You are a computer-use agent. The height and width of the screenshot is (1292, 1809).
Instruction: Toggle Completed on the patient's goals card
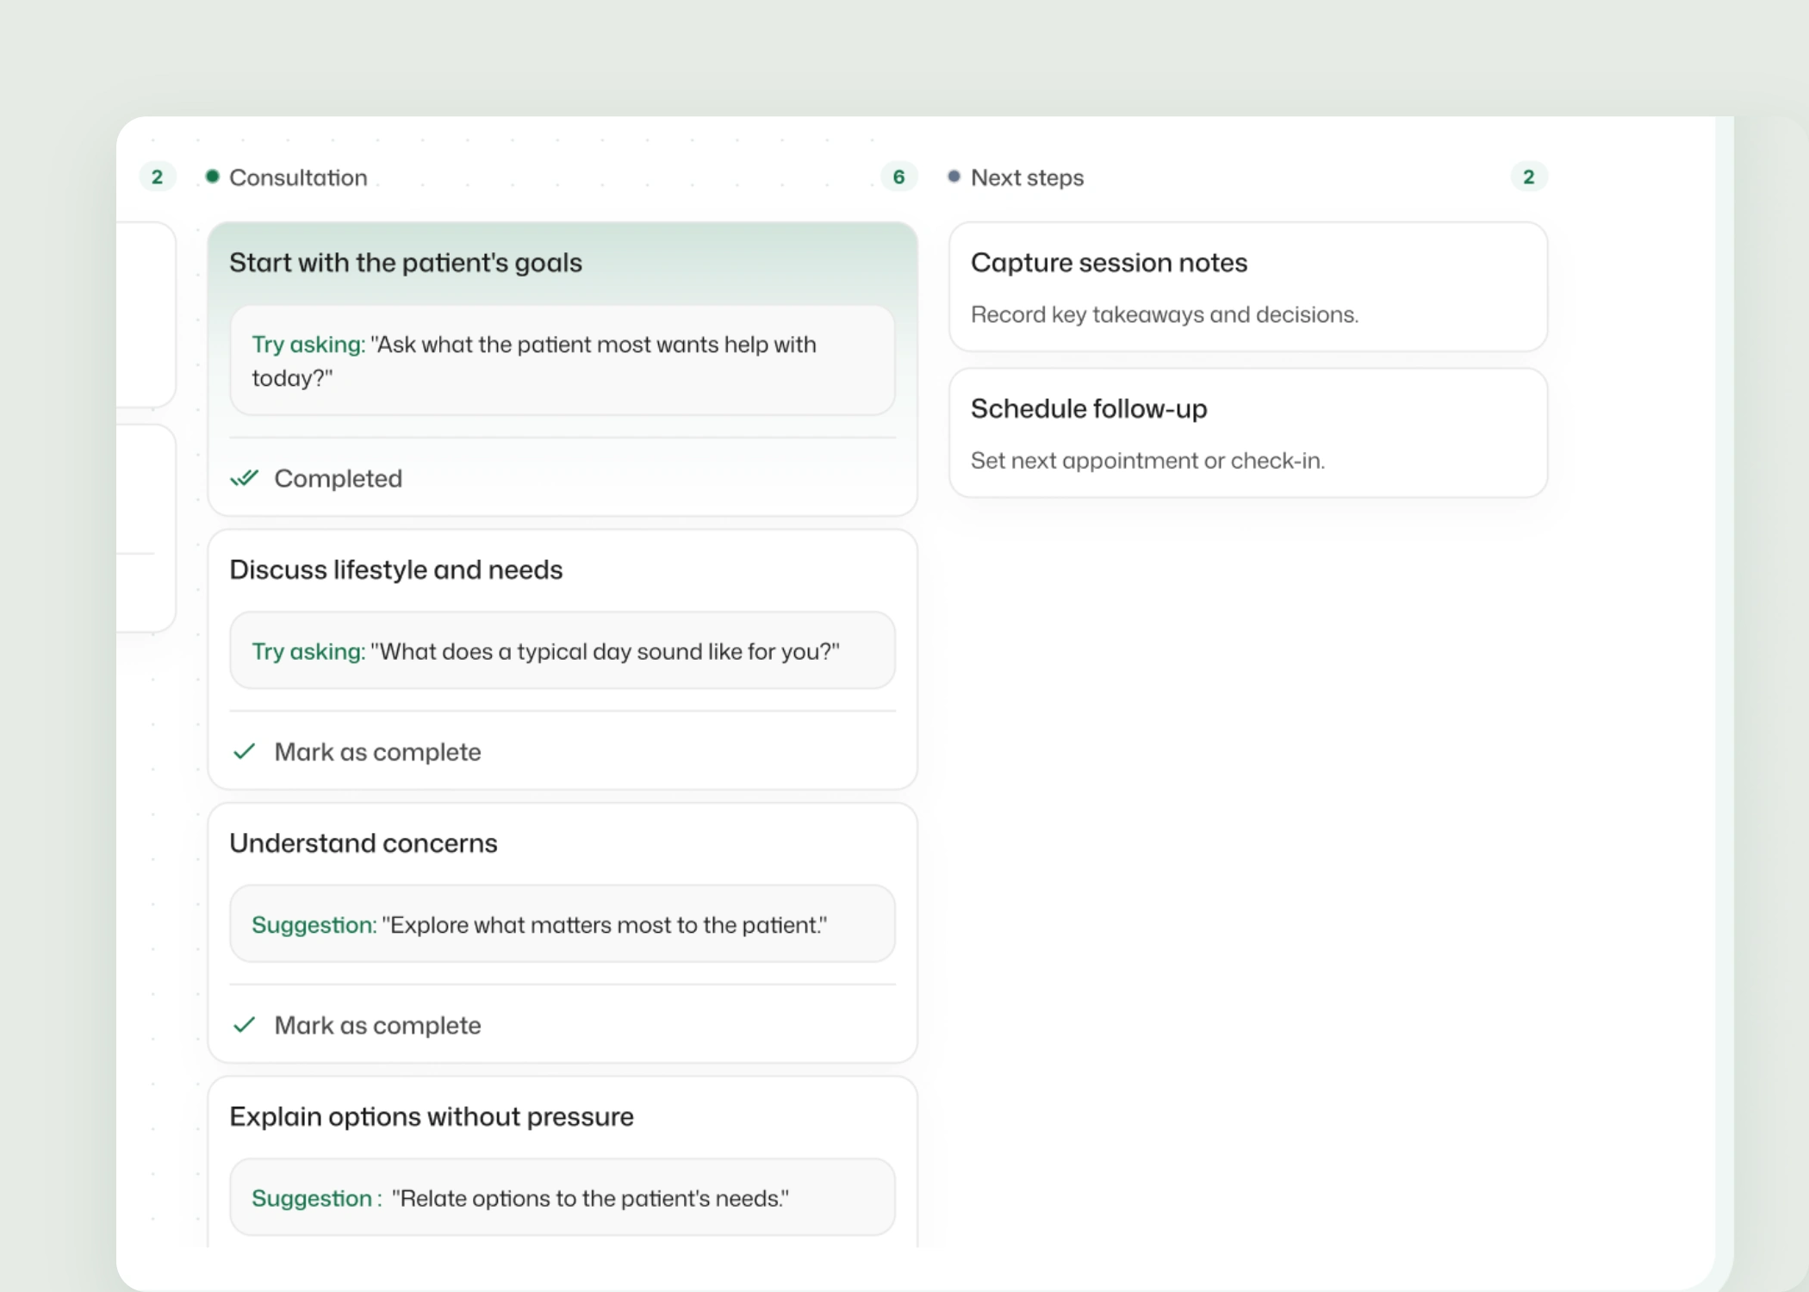click(316, 478)
